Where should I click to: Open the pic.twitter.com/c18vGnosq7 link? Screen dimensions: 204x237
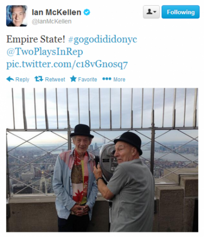point(67,64)
